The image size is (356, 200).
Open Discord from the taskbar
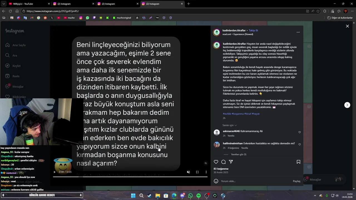pos(182,196)
